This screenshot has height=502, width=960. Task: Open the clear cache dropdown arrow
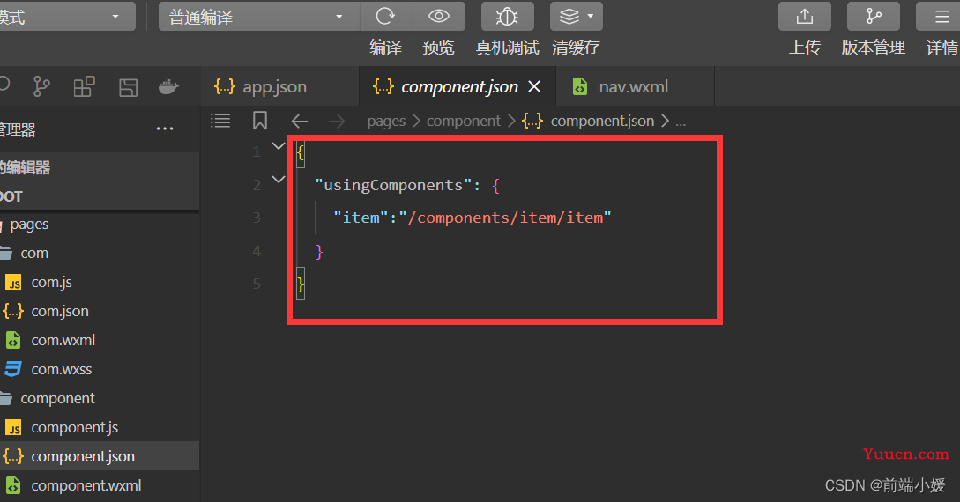point(591,16)
